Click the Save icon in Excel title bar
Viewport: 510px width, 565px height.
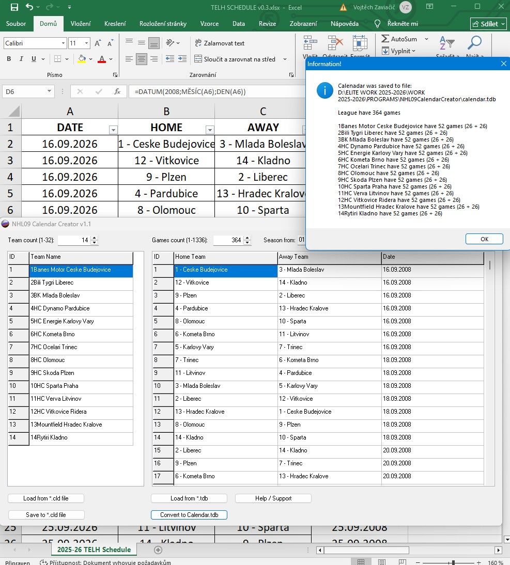14,7
